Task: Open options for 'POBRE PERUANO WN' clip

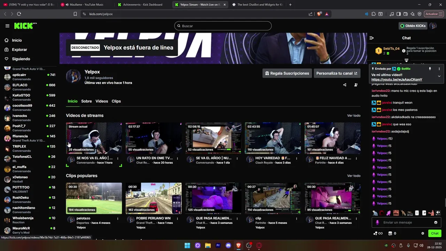Action: (177, 219)
